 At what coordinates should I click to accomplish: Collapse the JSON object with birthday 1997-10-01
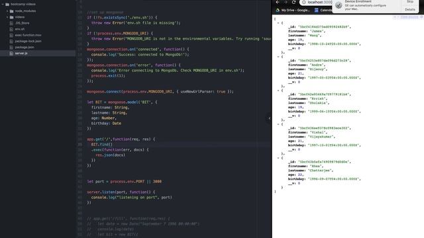click(278, 124)
